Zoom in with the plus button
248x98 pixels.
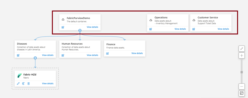[241, 56]
